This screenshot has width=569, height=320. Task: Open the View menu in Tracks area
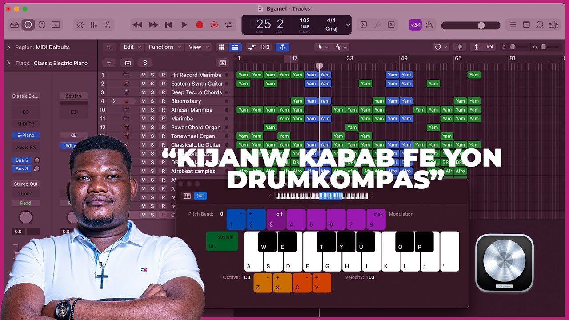click(x=199, y=47)
